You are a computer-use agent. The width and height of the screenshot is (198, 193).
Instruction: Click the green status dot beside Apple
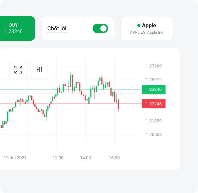coord(139,26)
